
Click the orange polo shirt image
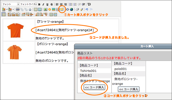[14, 52]
